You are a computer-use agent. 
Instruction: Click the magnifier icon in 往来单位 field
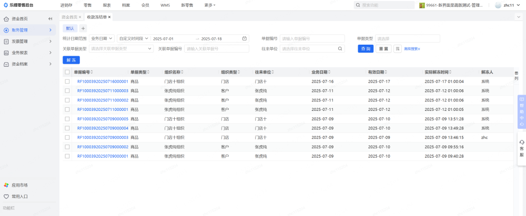340,49
